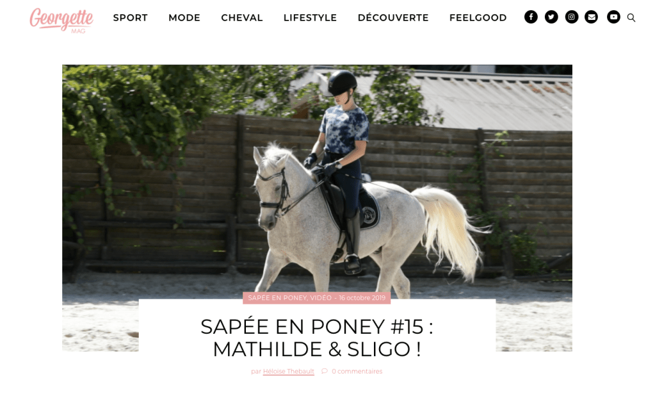The image size is (655, 396).
Task: Click the email envelope icon
Action: click(x=591, y=17)
